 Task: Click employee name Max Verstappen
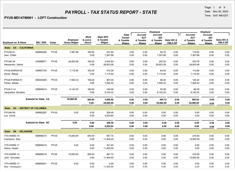(x=13, y=167)
